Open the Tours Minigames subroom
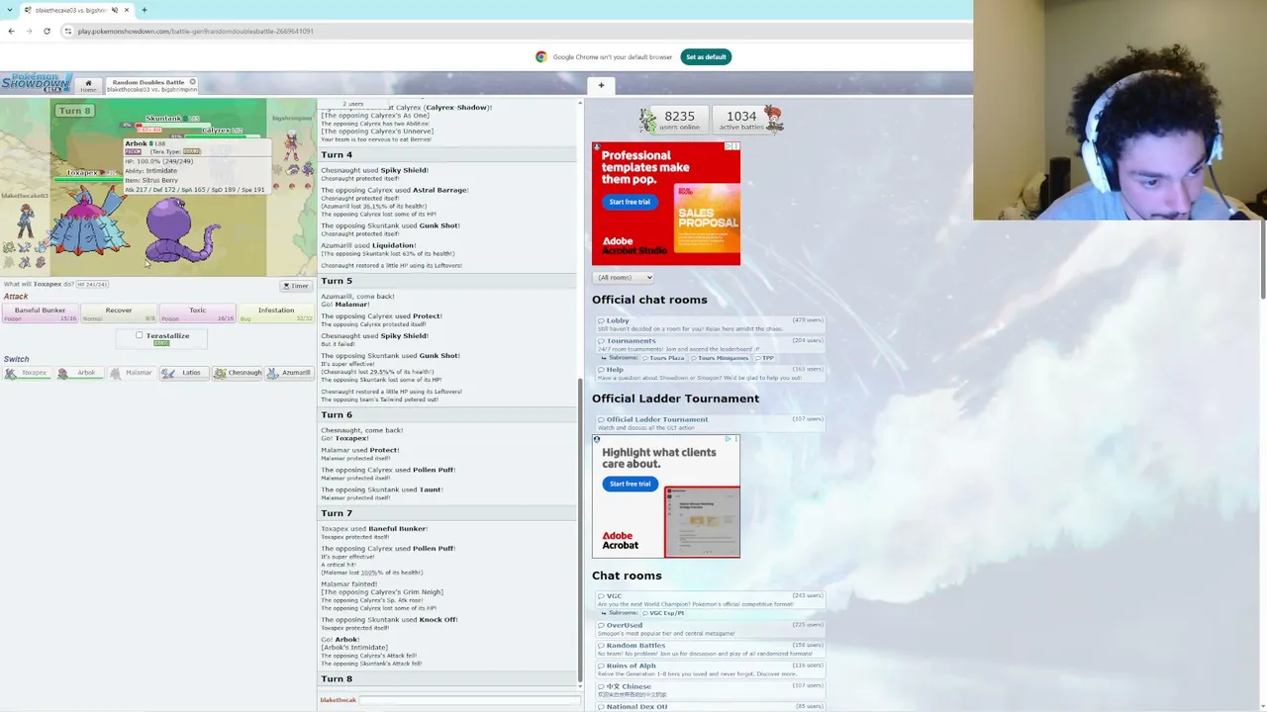Viewport: 1267px width, 712px height. coord(722,358)
